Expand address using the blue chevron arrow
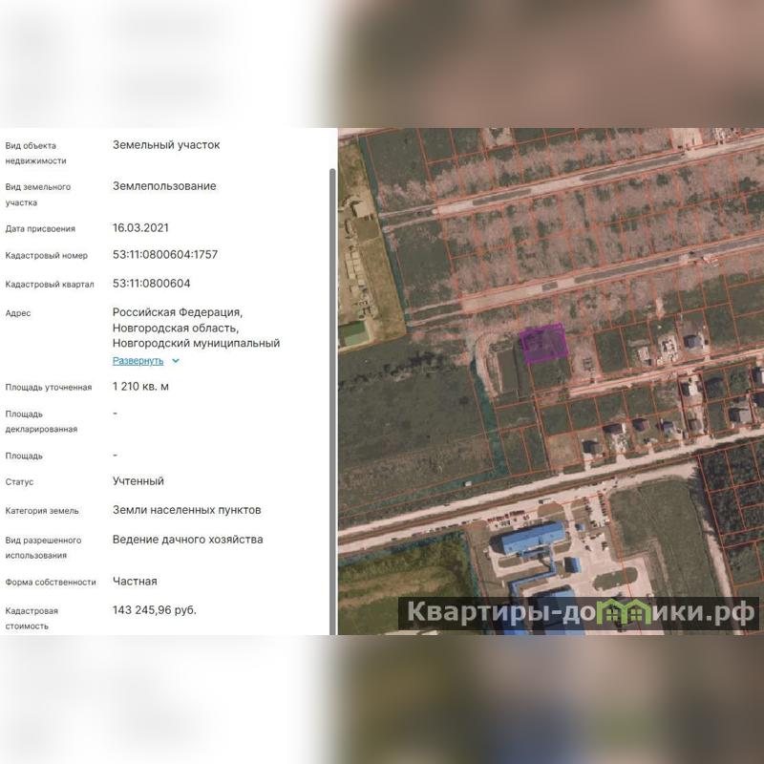The width and height of the screenshot is (764, 764). pos(176,361)
